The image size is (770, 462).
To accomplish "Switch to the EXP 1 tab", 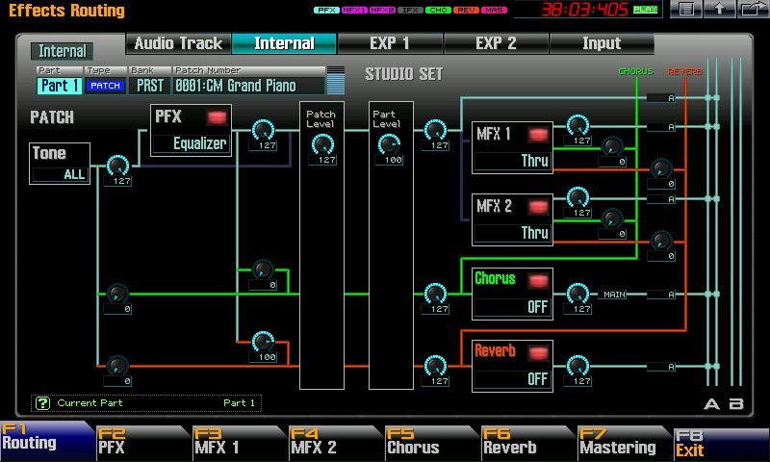I will point(390,43).
